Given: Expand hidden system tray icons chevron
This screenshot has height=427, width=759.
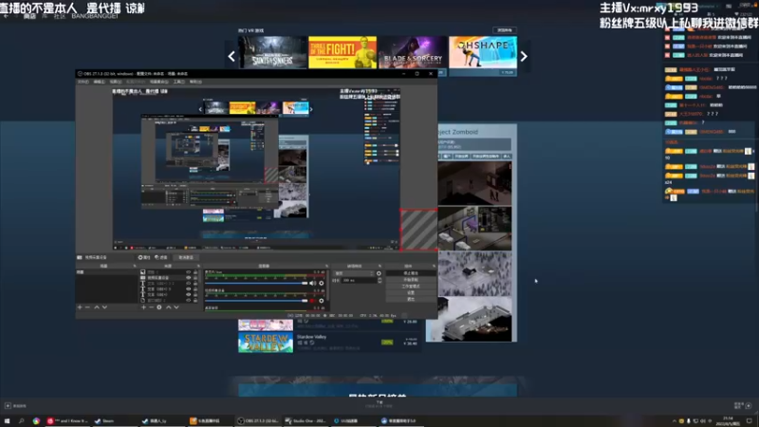Looking at the screenshot, I should click(x=675, y=420).
